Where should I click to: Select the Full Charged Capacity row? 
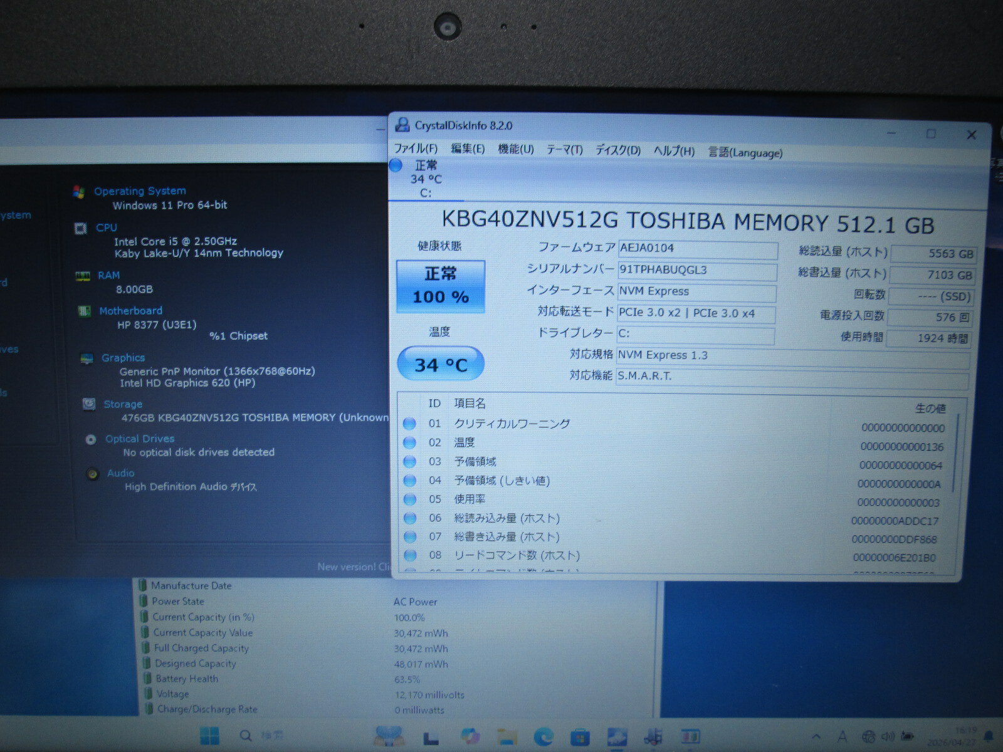pyautogui.click(x=398, y=649)
